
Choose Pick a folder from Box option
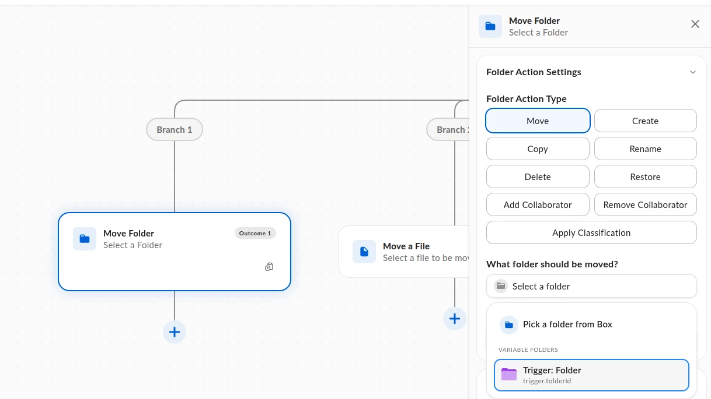tap(591, 324)
